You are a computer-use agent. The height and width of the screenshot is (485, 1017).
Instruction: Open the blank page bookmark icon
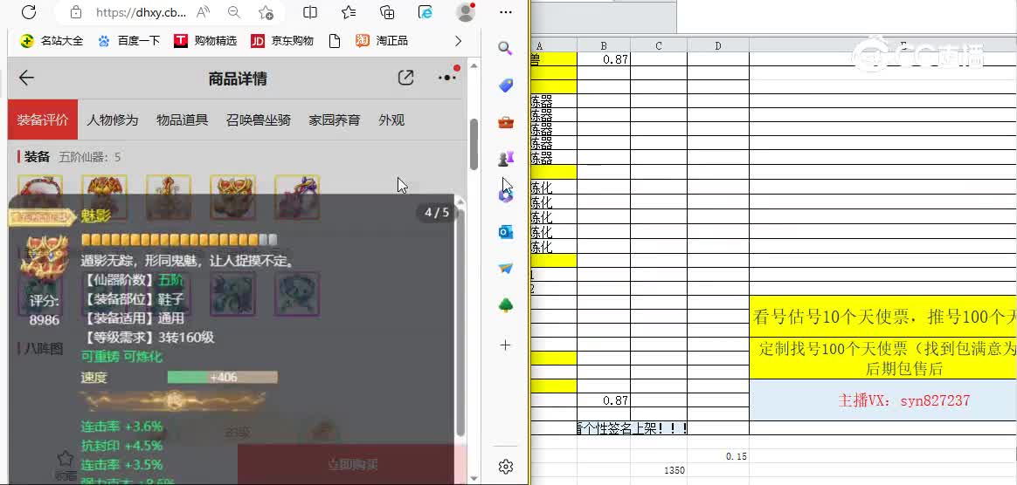(x=335, y=41)
